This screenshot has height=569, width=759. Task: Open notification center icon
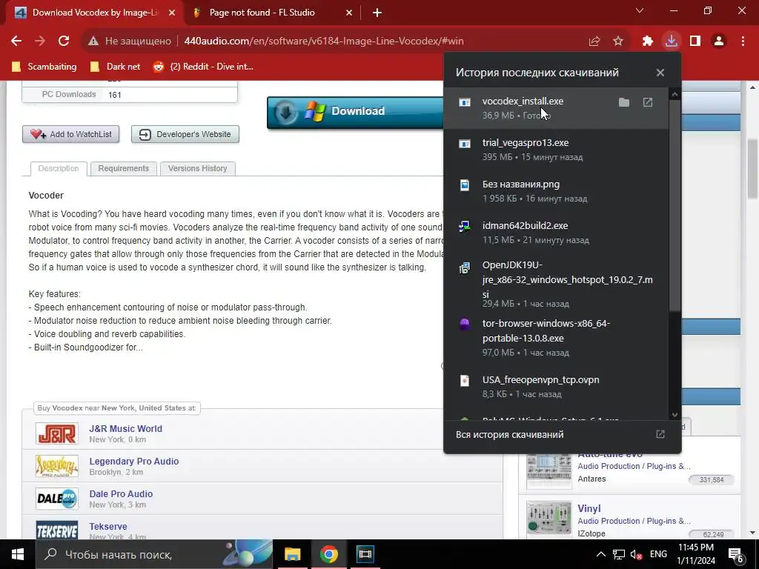point(736,555)
